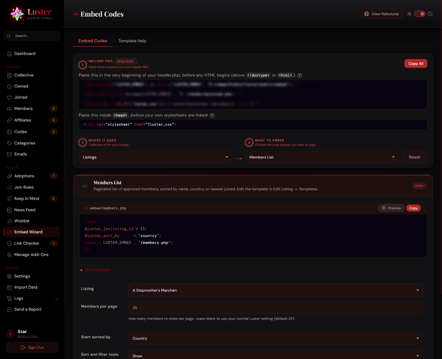The width and height of the screenshot is (442, 359).
Task: Click the Manage Add-Ons layers icon
Action: 9,255
